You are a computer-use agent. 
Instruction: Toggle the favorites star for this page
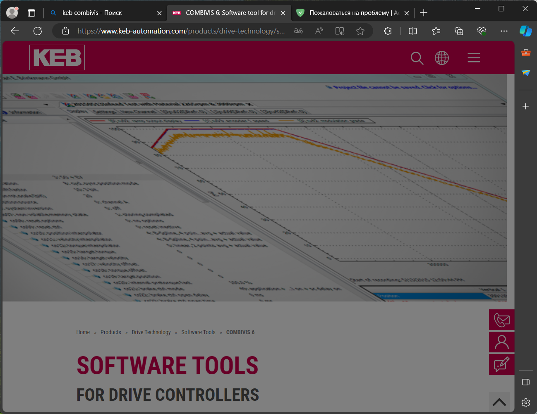click(360, 31)
